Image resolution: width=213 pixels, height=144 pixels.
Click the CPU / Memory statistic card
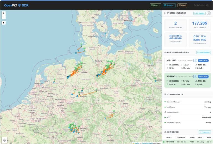(x=200, y=39)
